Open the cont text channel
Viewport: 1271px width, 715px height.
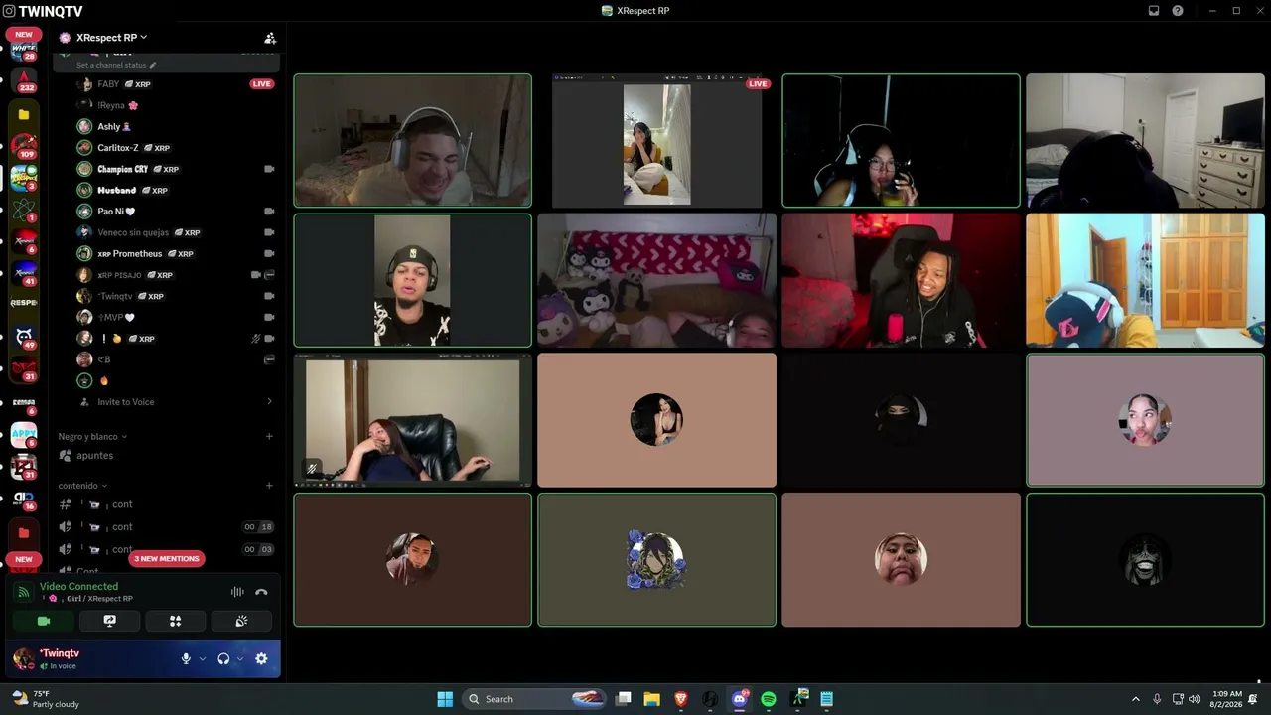tap(167, 504)
